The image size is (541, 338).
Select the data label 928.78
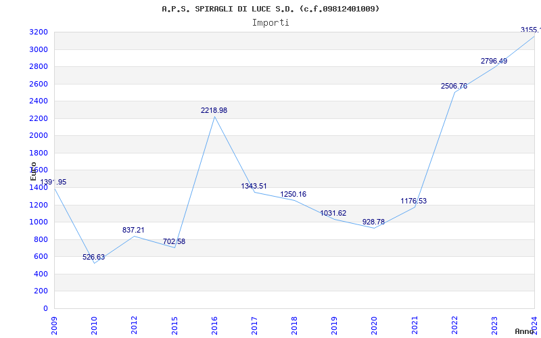(373, 222)
